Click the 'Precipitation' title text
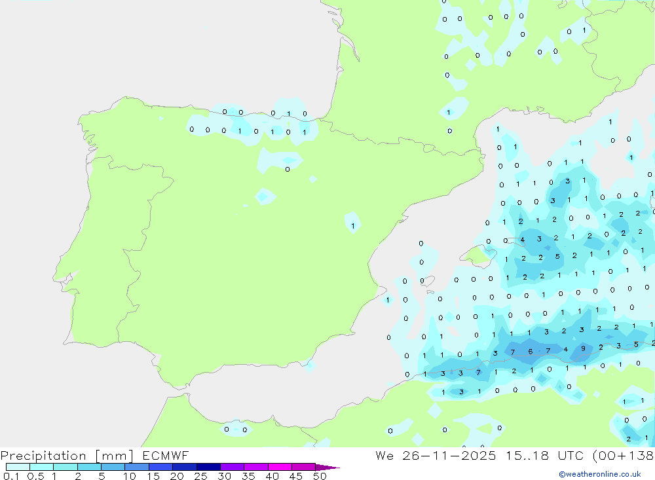This screenshot has width=655, height=480. (x=43, y=455)
